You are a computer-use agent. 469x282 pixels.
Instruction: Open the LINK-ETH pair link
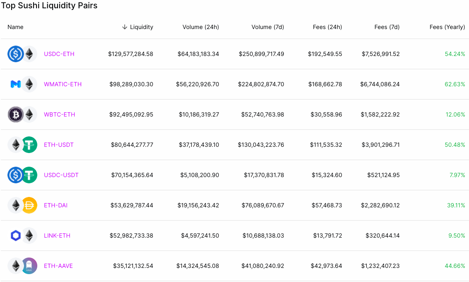pyautogui.click(x=57, y=236)
